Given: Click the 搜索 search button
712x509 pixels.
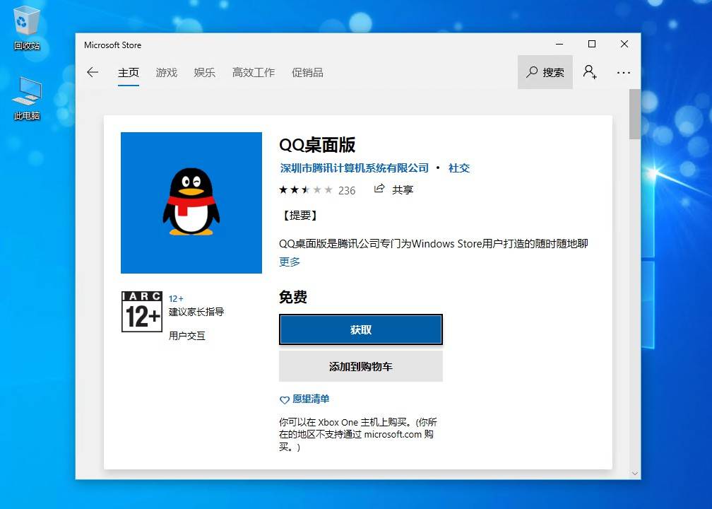Looking at the screenshot, I should [545, 72].
